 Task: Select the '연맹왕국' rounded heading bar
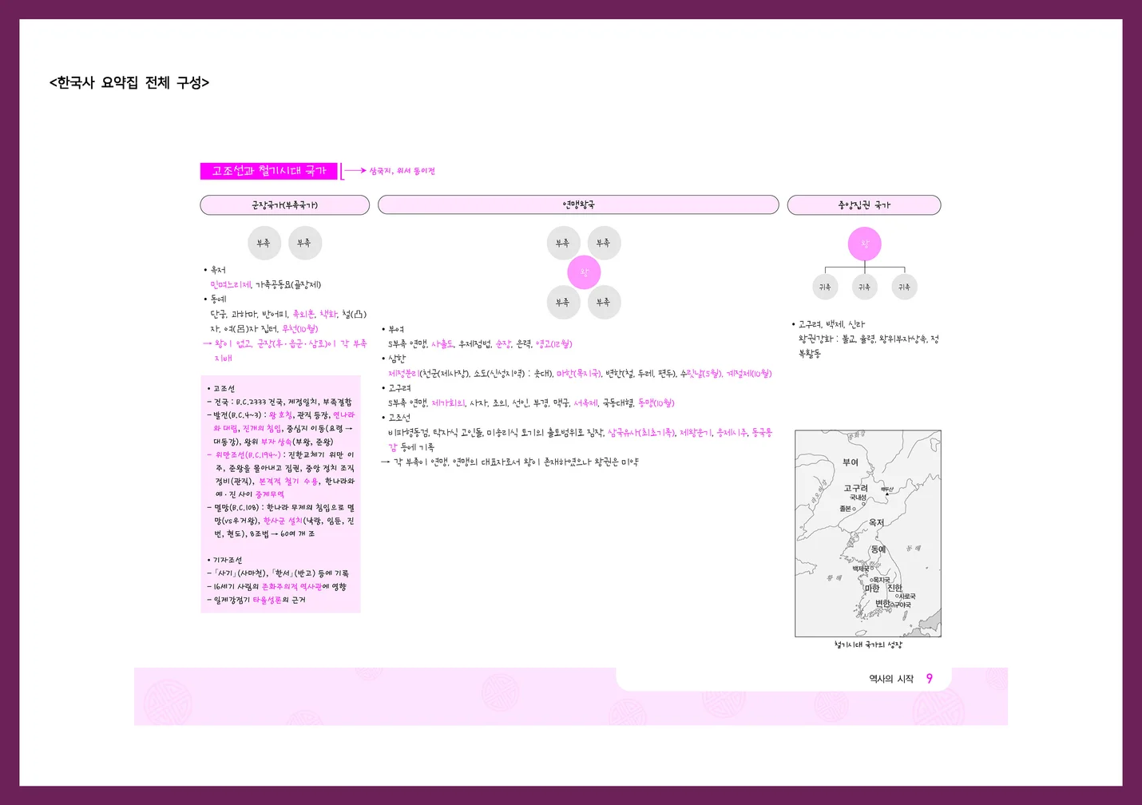pyautogui.click(x=578, y=204)
